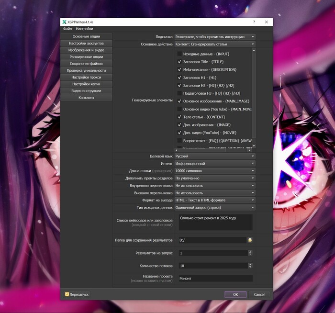The width and height of the screenshot is (335, 313).
Task: Open the Настройки menu
Action: [84, 29]
